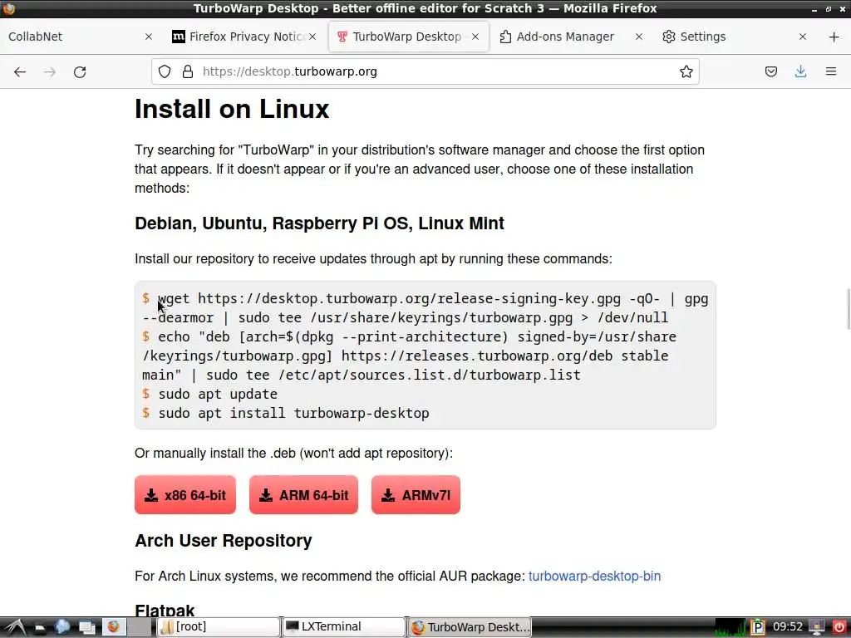Click the 'Install on Linux' heading
The height and width of the screenshot is (638, 851).
pyautogui.click(x=232, y=109)
